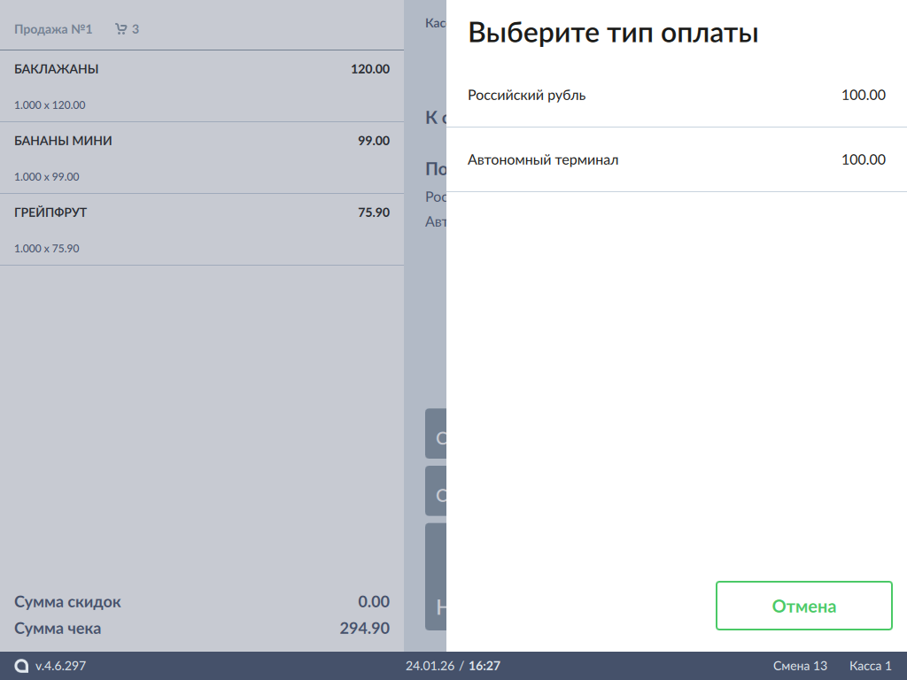
Task: Click the date and time 24.01.26 / 16:27
Action: pos(453,666)
